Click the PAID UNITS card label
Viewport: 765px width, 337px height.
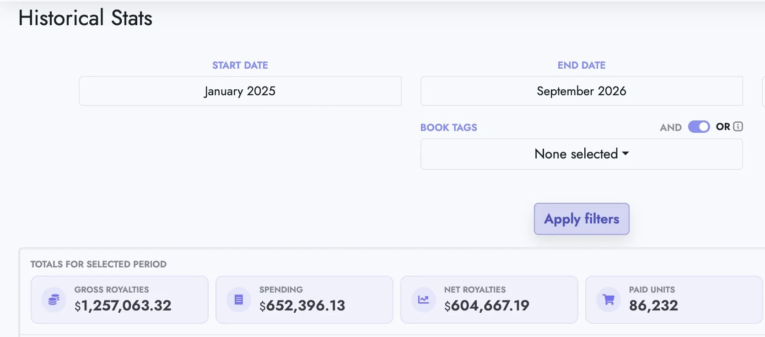pyautogui.click(x=652, y=290)
